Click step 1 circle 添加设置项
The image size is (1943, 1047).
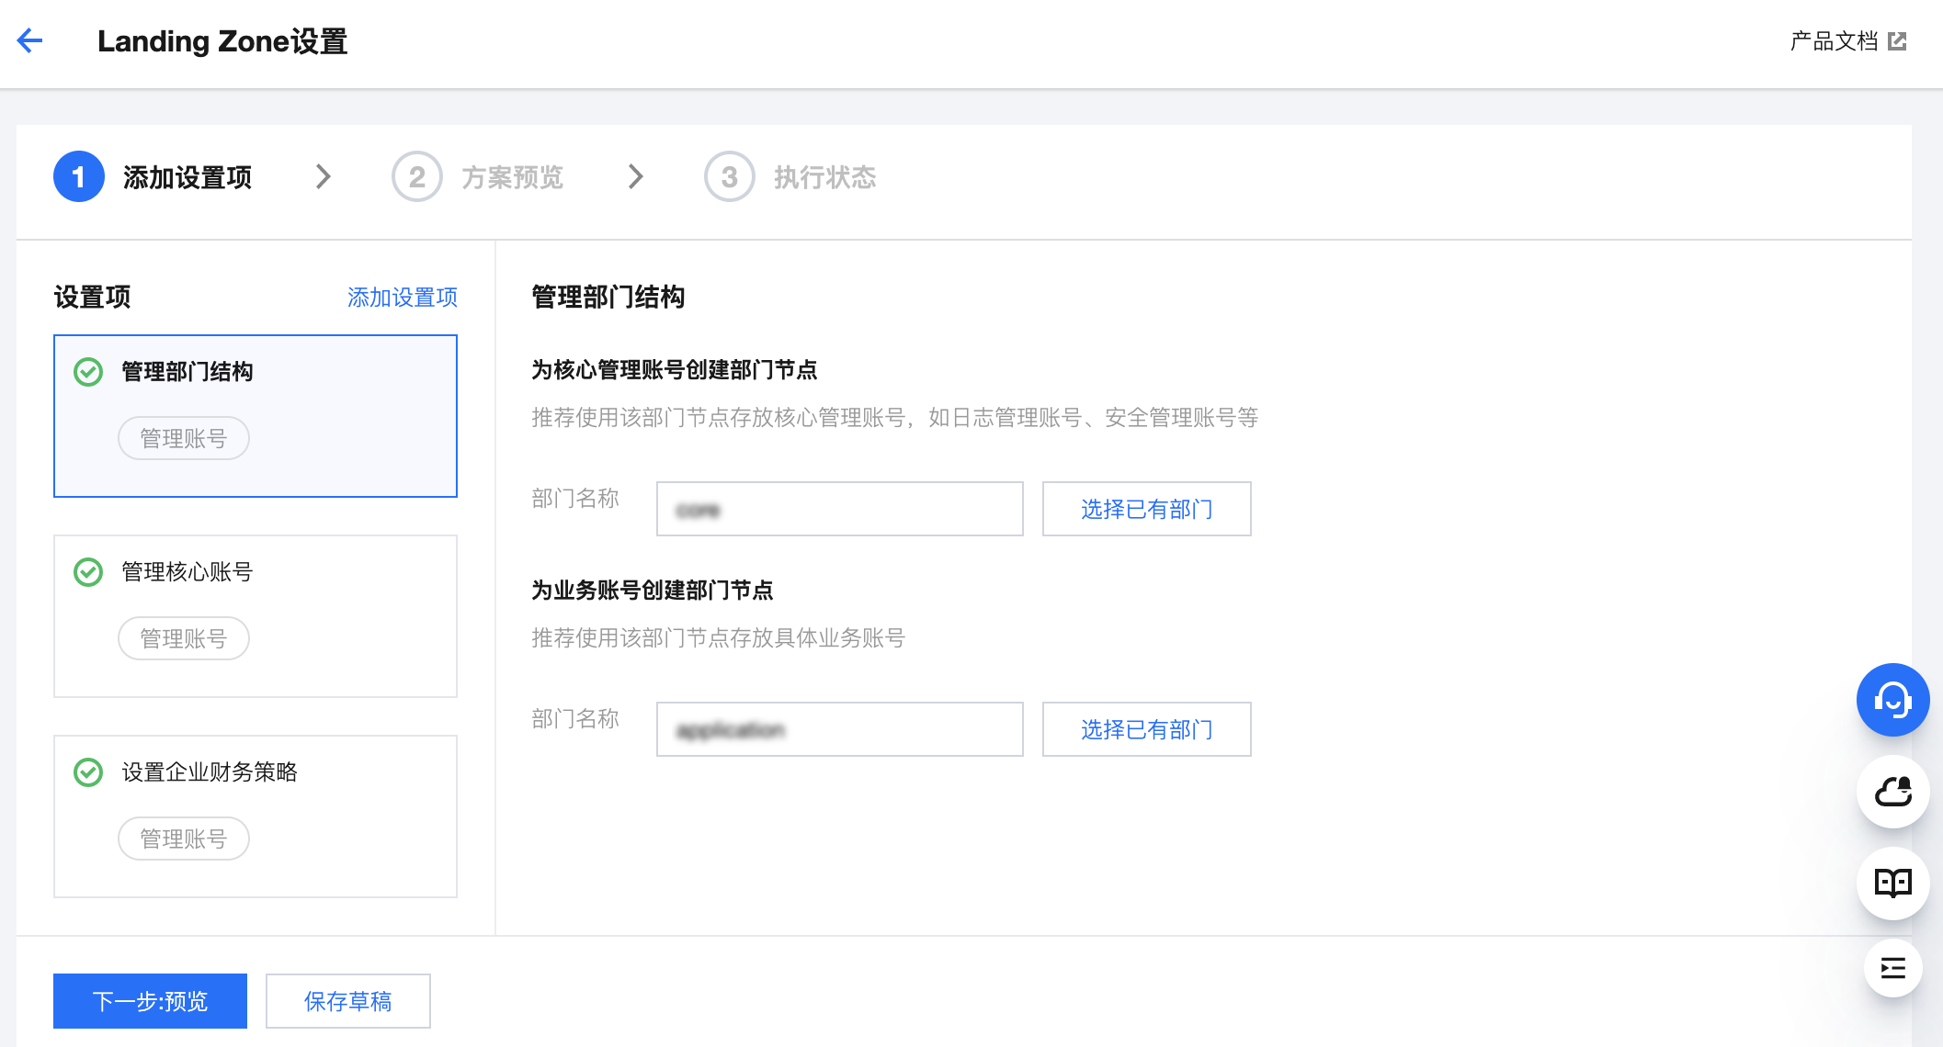tap(79, 176)
